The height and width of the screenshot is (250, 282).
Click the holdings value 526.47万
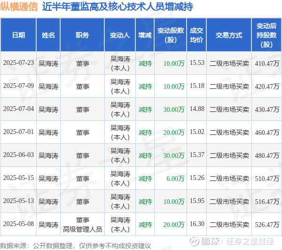pos(267,225)
